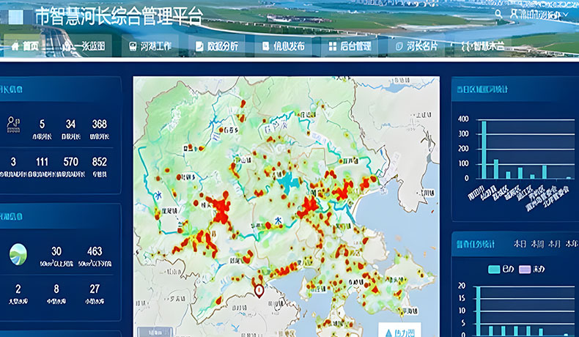Toggle the 热力图 heatmap layer button
This screenshot has height=337, width=579.
399,332
